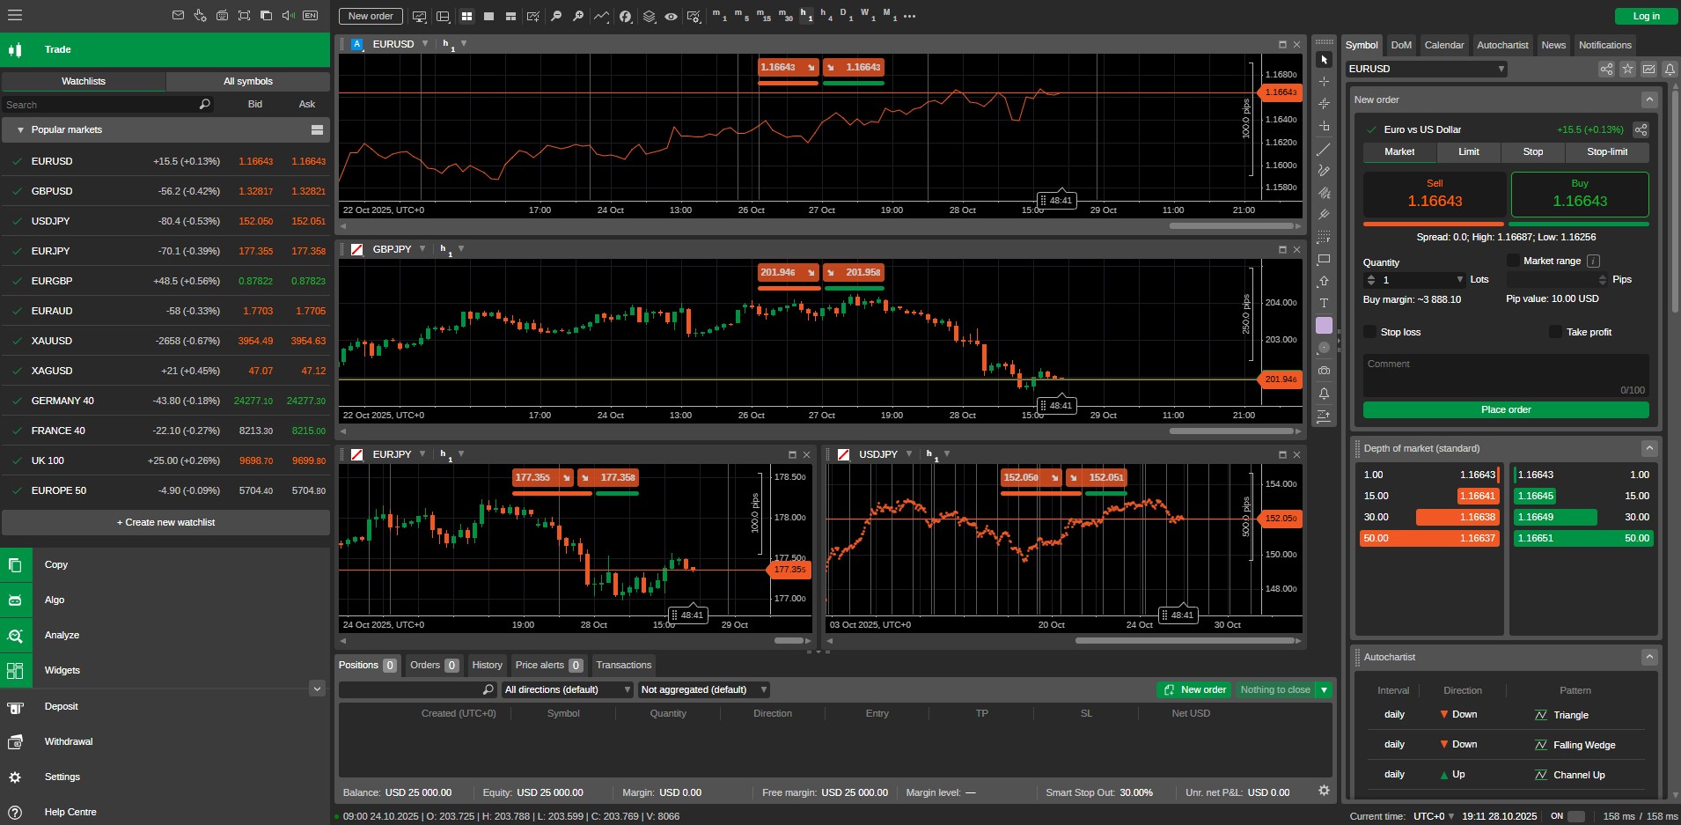This screenshot has width=1681, height=825.
Task: Select the crosshair tool in chart toolbar
Action: [1325, 81]
